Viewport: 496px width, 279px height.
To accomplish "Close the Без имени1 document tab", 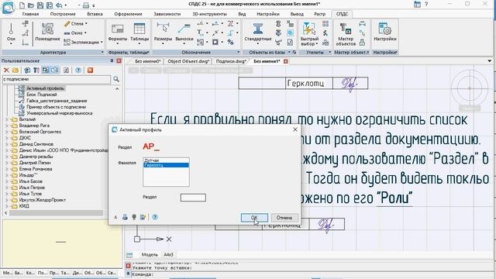I will pyautogui.click(x=286, y=61).
